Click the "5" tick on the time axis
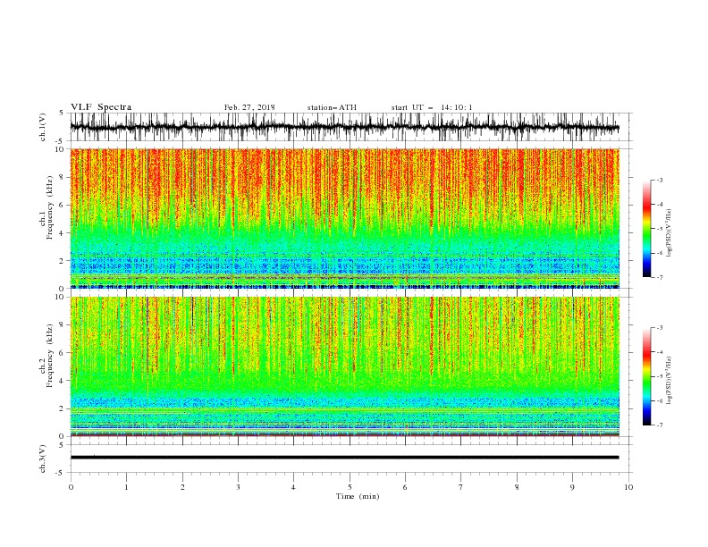708x547 pixels. (350, 487)
